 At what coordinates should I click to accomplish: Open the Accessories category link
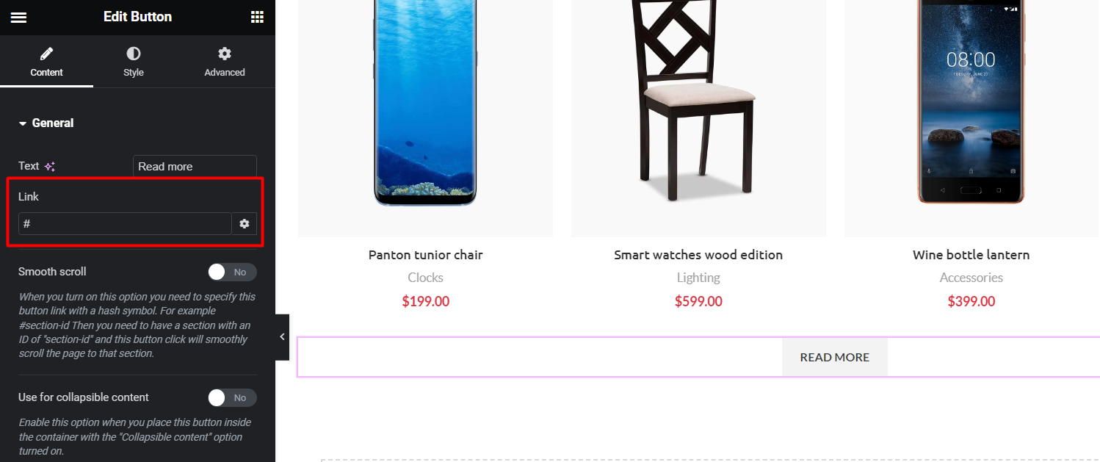(971, 278)
